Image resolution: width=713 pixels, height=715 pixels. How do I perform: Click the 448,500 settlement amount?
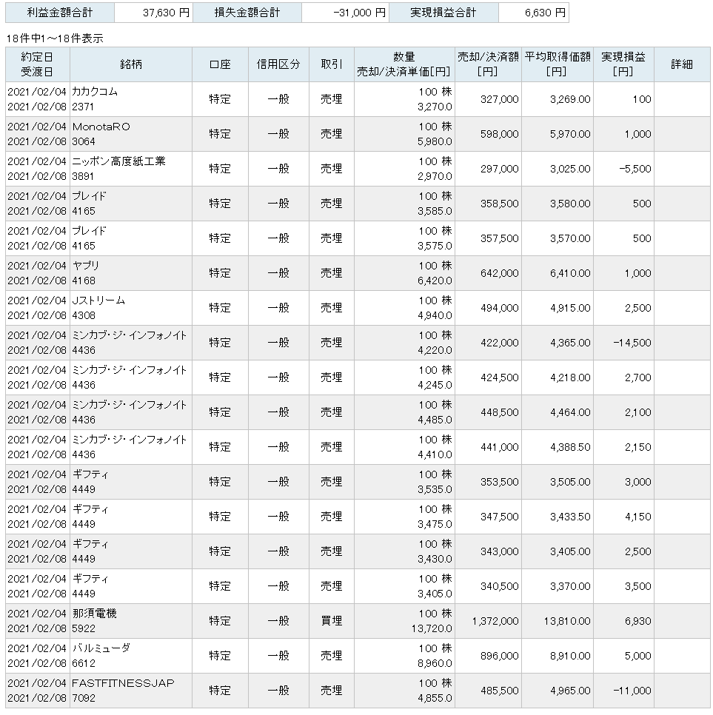[x=500, y=412]
